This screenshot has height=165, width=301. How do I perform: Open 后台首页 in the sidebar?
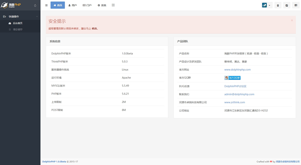18,23
